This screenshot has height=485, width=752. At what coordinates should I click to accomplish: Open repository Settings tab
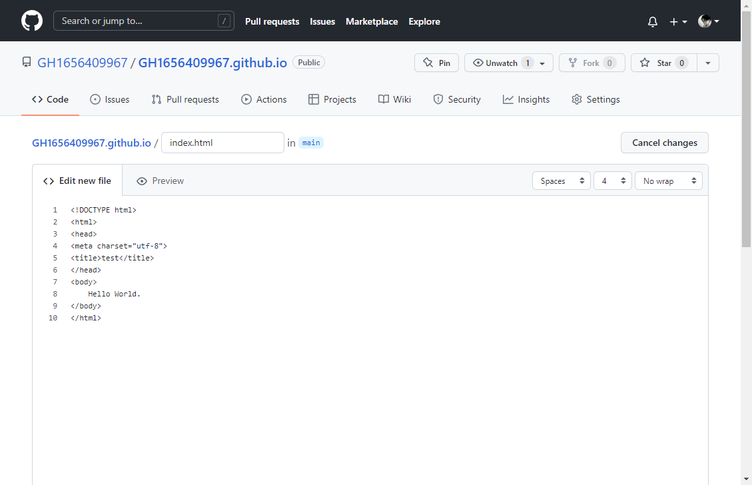[x=595, y=99]
